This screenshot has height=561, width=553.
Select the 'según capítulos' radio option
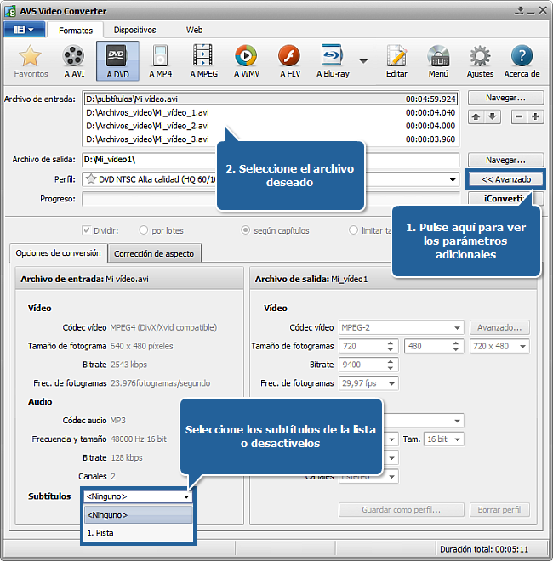tap(246, 229)
